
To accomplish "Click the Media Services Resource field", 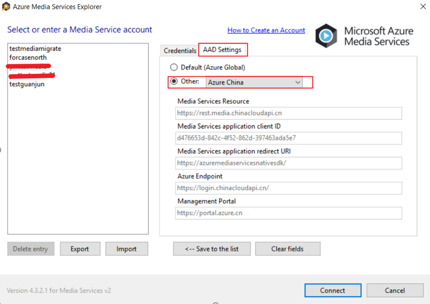I will 288,113.
